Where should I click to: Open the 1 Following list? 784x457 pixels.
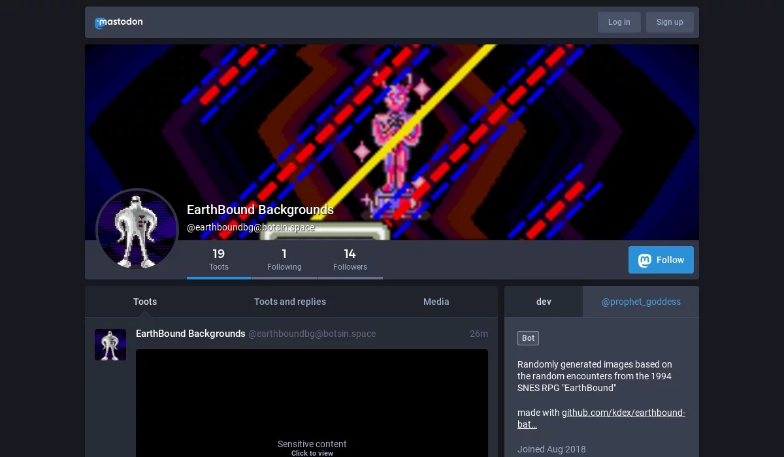284,259
